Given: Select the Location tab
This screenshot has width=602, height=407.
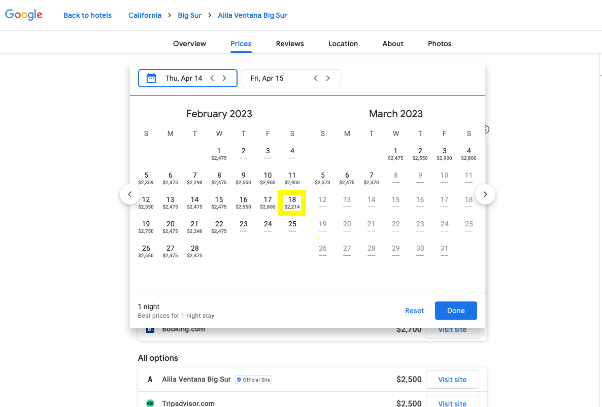Looking at the screenshot, I should click(x=343, y=44).
